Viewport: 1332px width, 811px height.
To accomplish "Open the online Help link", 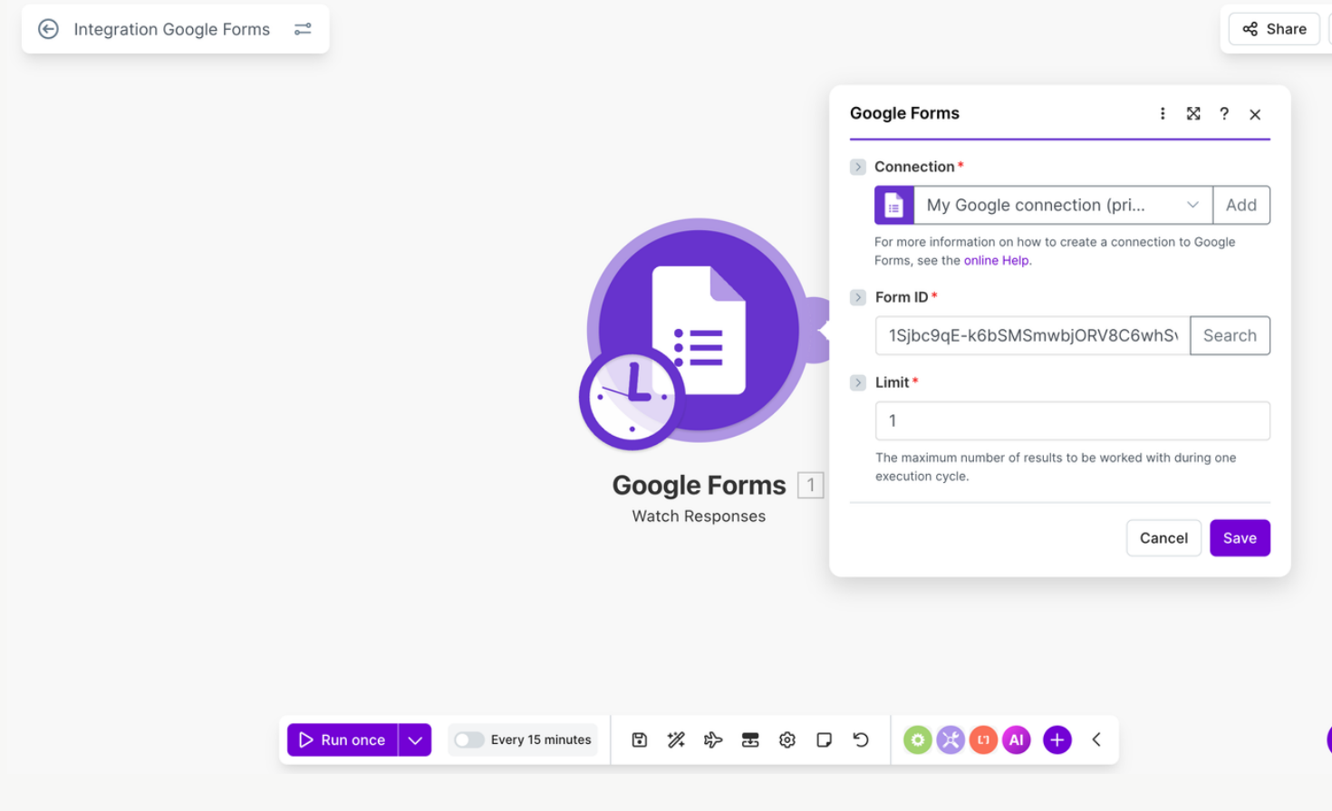I will tap(996, 260).
